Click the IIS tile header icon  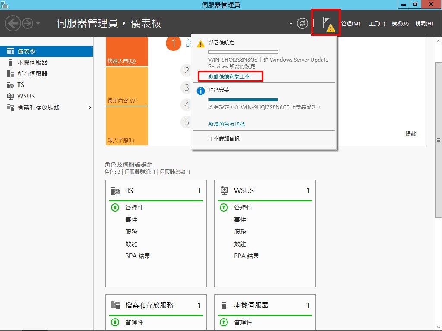coord(115,190)
